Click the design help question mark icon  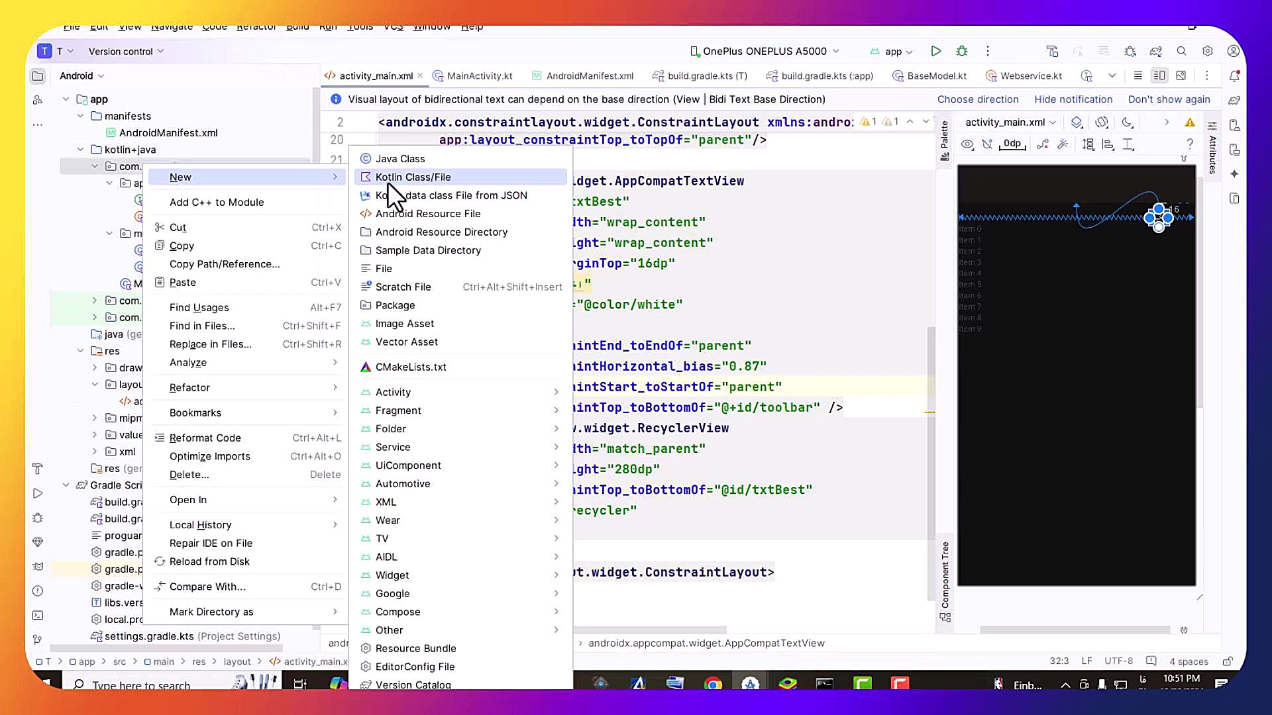[x=1190, y=144]
